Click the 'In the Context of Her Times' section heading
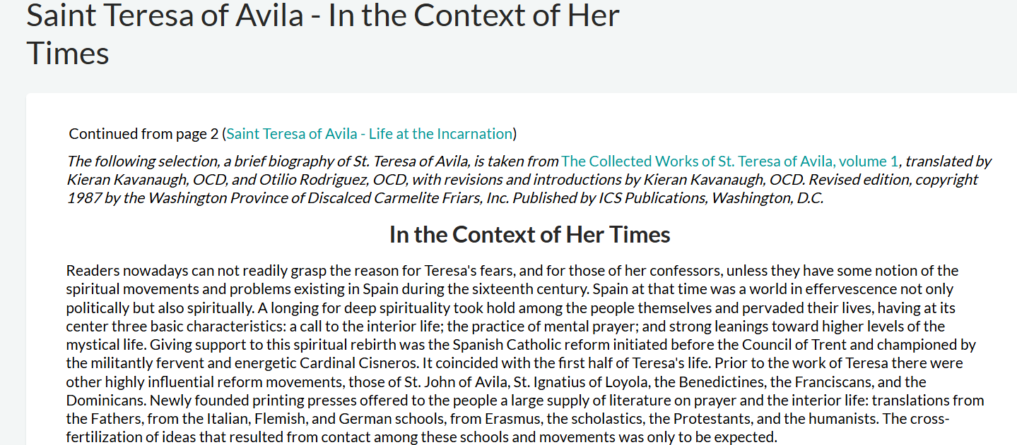Viewport: 1017px width, 445px height. pos(529,234)
